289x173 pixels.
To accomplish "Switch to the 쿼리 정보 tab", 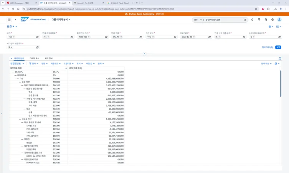I will pyautogui.click(x=49, y=58).
